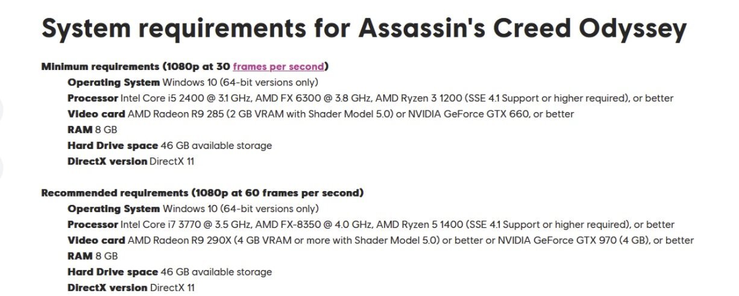Select 'Processor' label under Minimum requirements
This screenshot has width=739, height=296.
coord(93,98)
